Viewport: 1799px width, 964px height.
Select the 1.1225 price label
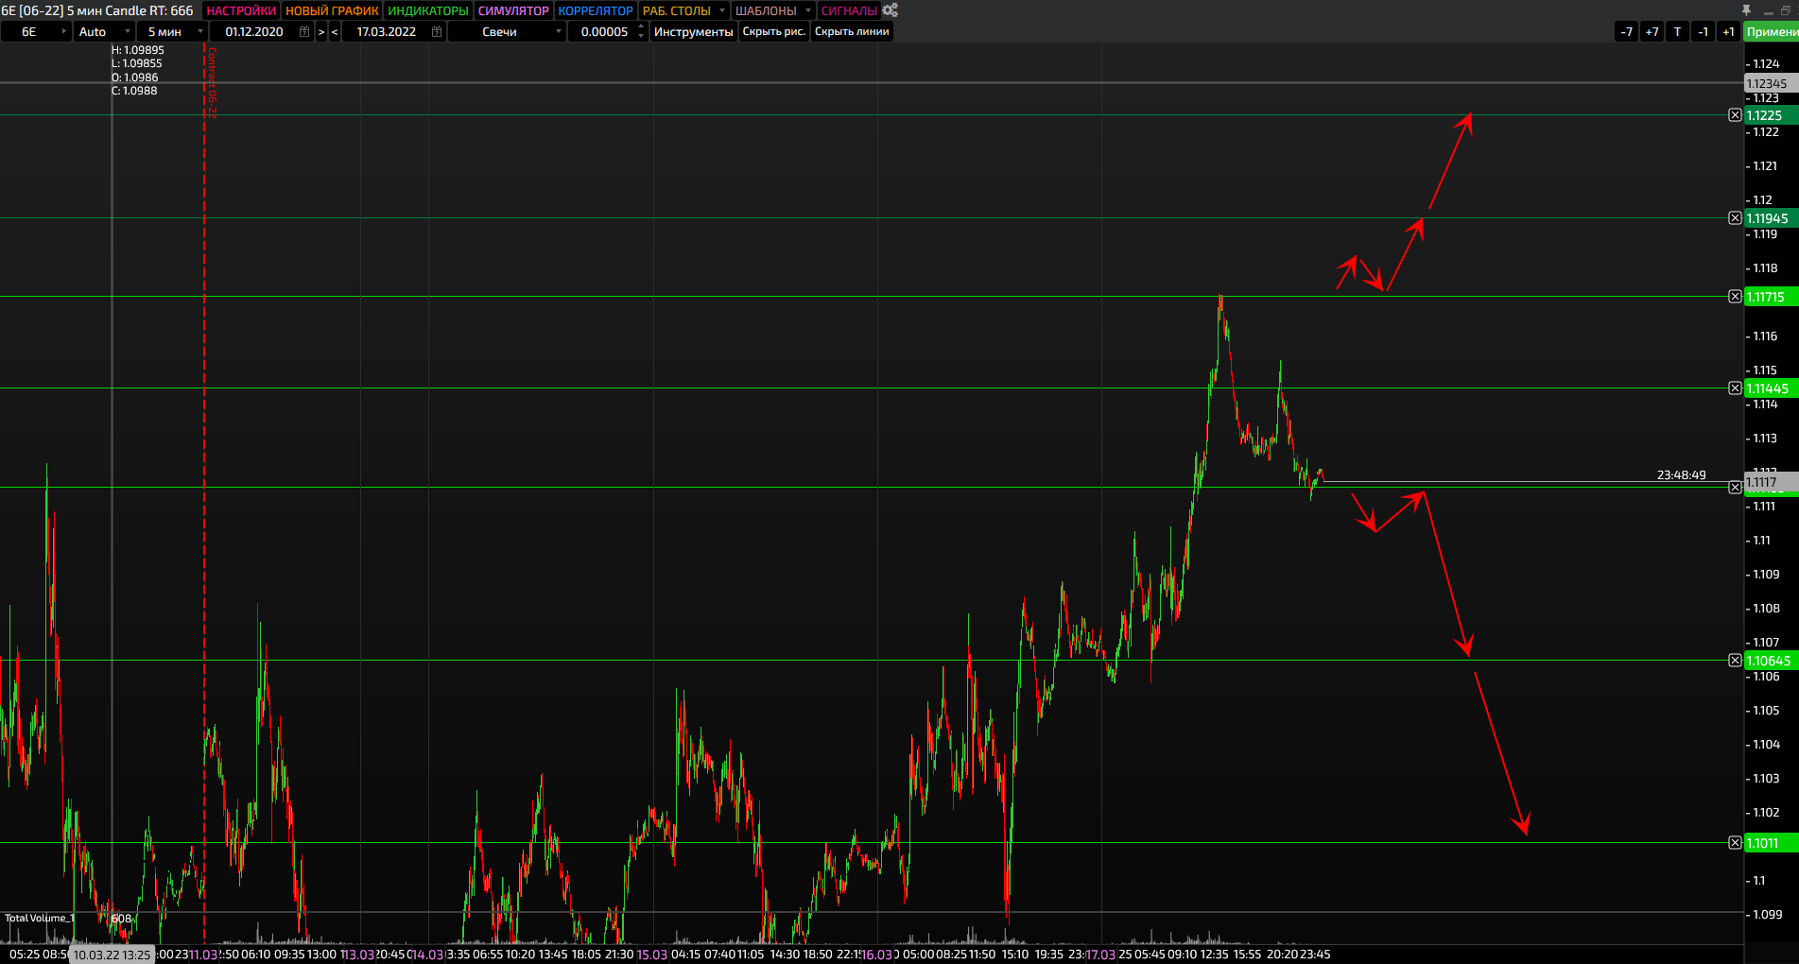tap(1772, 115)
